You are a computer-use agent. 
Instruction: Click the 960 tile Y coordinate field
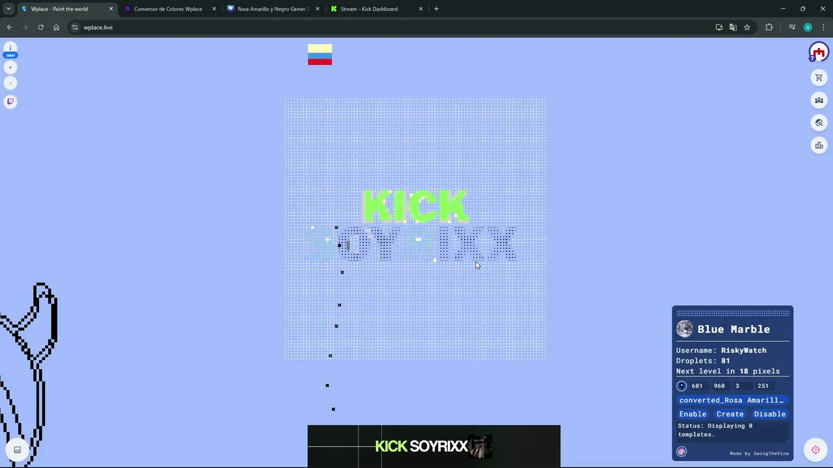click(x=720, y=385)
